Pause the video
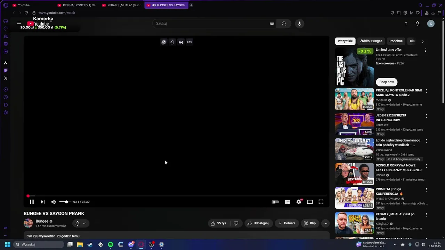This screenshot has width=445, height=250. pyautogui.click(x=32, y=202)
